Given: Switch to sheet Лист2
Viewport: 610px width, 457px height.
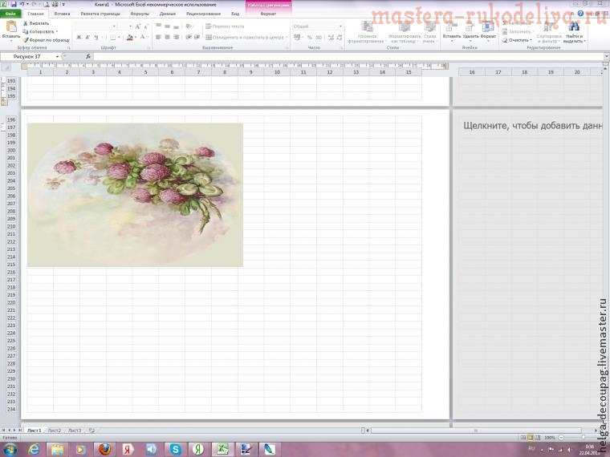Looking at the screenshot, I should coord(55,431).
